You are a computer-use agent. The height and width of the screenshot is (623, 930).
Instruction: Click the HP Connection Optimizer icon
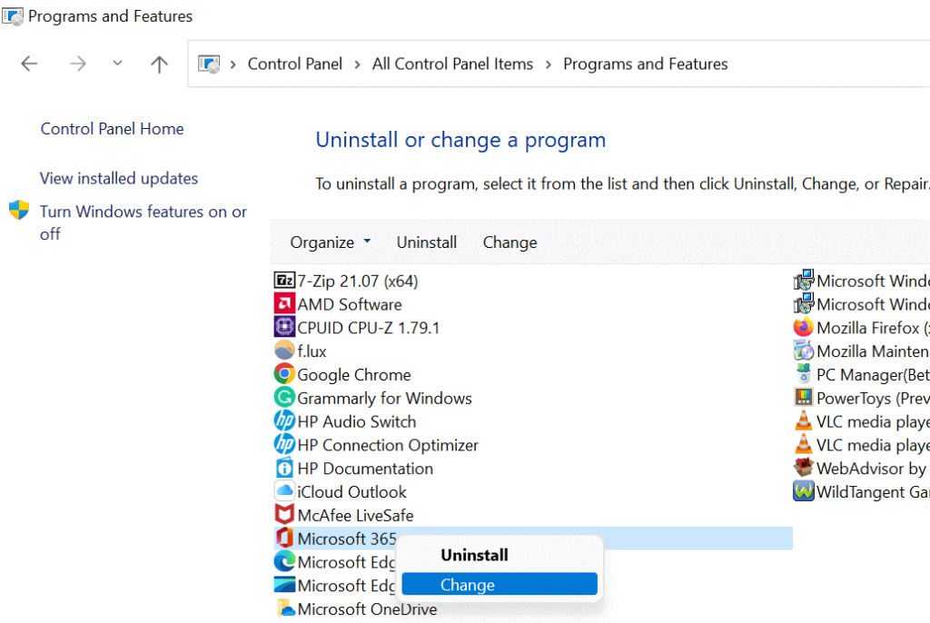coord(284,444)
